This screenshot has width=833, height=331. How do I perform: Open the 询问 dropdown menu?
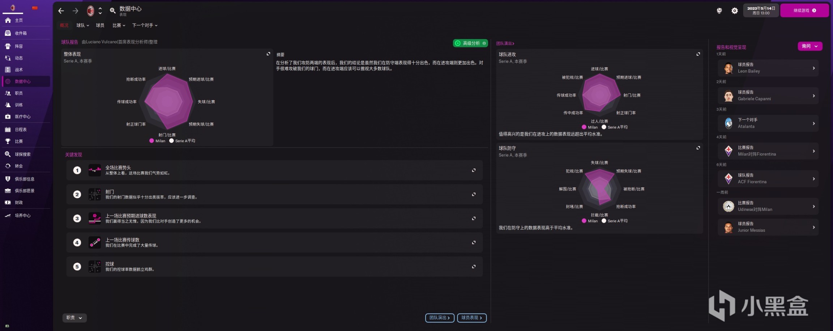pyautogui.click(x=810, y=46)
